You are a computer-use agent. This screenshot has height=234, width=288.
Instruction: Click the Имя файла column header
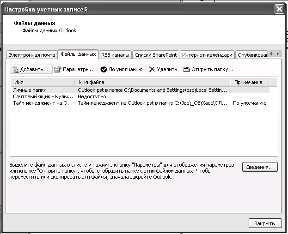click(153, 82)
